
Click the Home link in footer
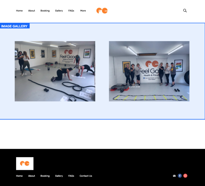[x=19, y=176]
